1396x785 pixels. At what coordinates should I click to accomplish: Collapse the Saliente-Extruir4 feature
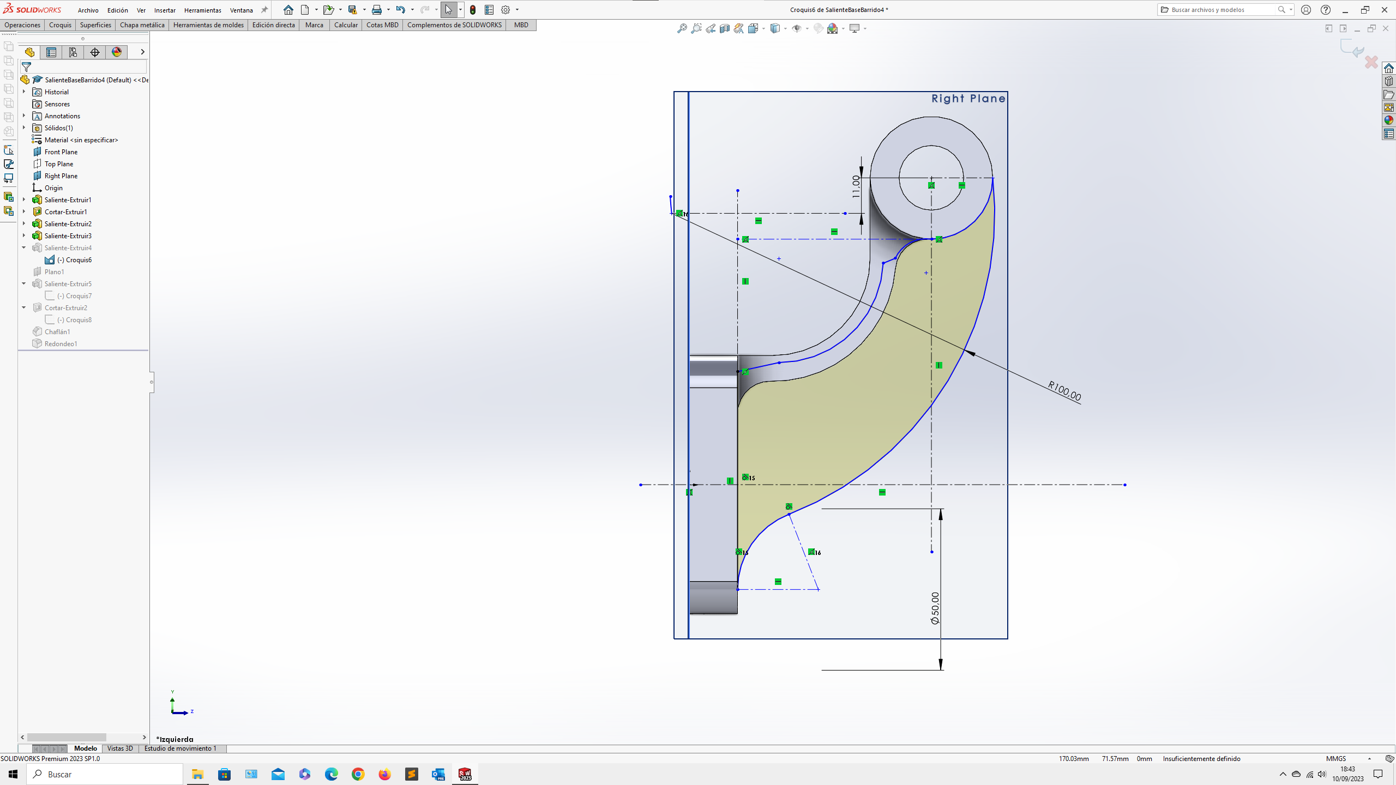tap(24, 247)
